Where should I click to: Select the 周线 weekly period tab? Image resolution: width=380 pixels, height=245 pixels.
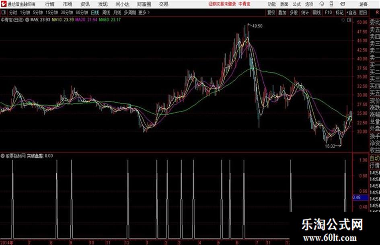pos(106,12)
